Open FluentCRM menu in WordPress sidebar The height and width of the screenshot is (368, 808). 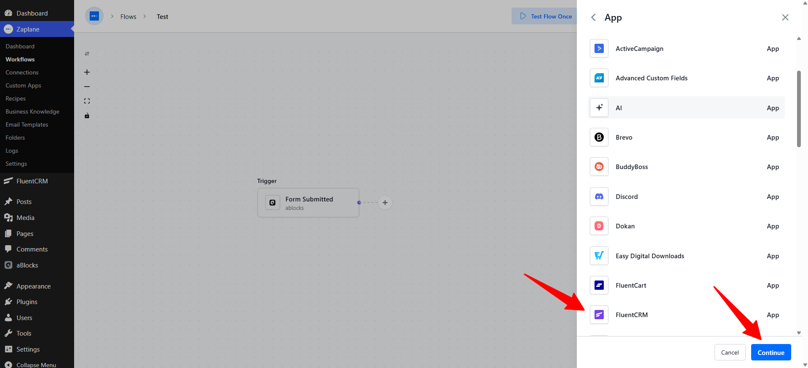pos(37,181)
